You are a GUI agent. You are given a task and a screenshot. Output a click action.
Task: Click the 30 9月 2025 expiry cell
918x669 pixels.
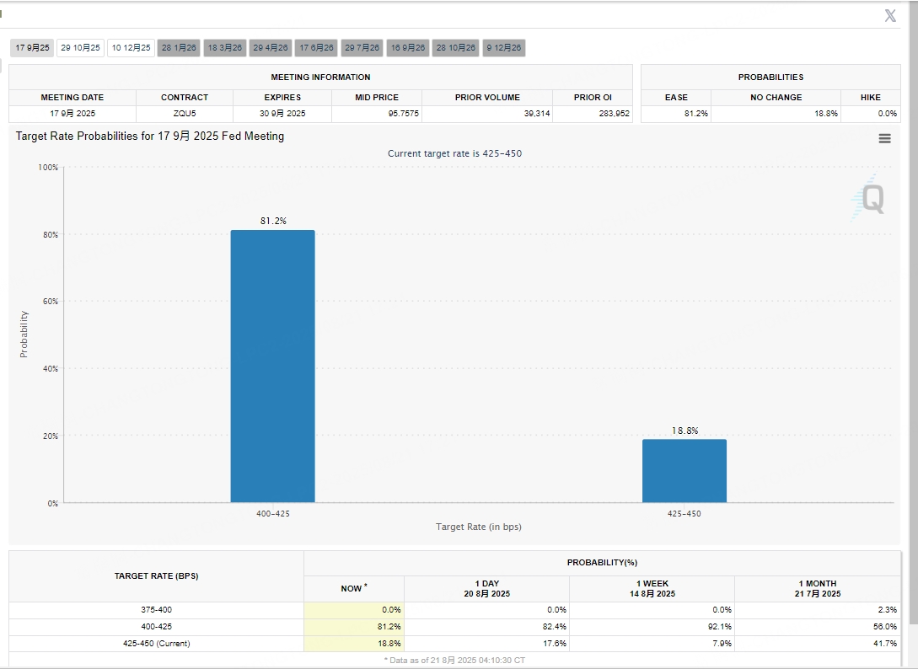[x=282, y=114]
